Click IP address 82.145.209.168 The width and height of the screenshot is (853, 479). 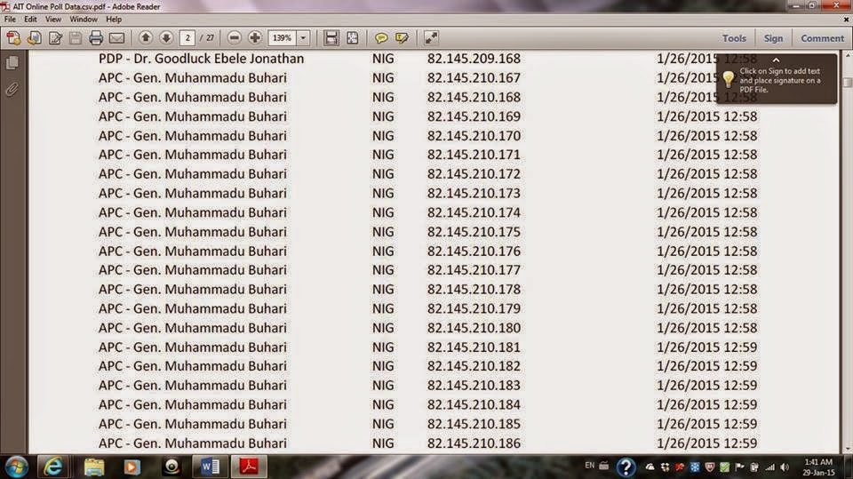click(474, 59)
